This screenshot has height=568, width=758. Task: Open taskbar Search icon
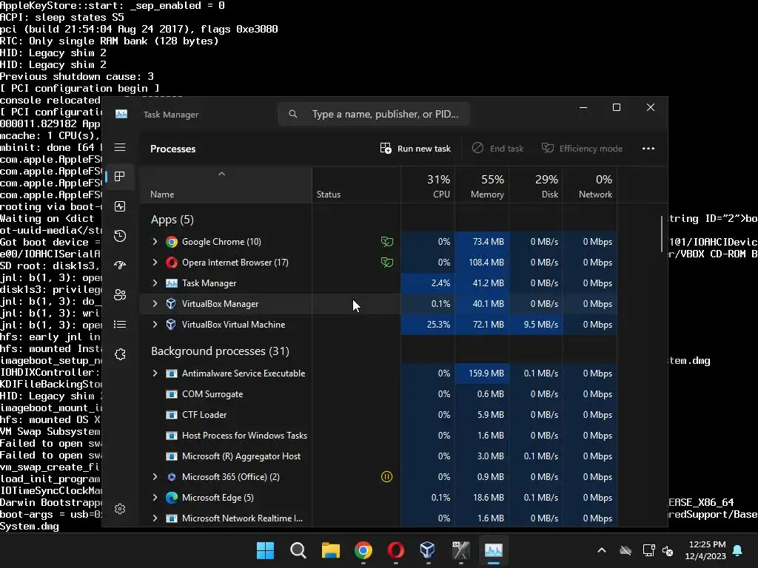click(298, 550)
